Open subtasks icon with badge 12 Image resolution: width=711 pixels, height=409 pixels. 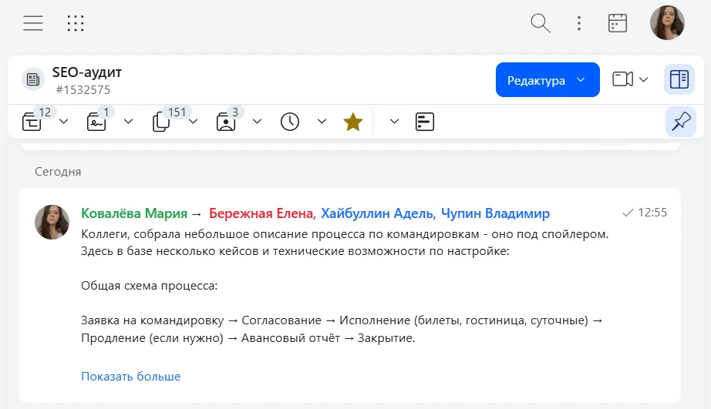[x=32, y=122]
